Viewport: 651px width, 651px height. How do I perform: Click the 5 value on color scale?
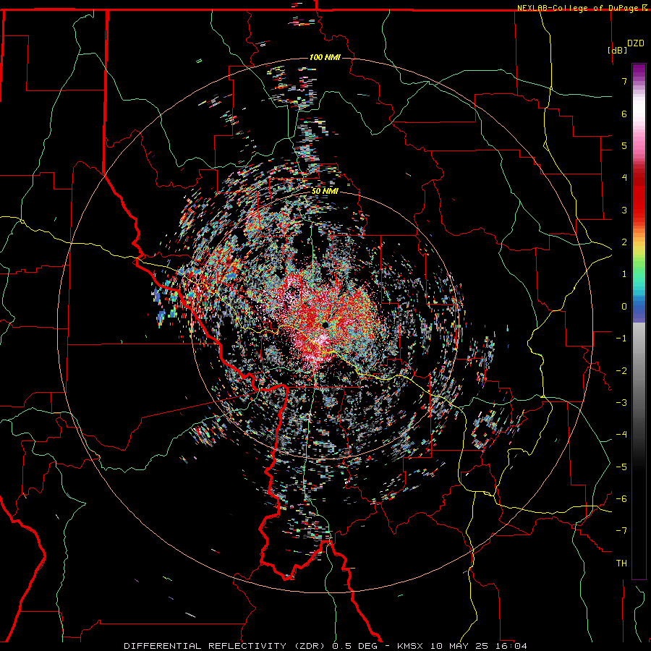624,145
